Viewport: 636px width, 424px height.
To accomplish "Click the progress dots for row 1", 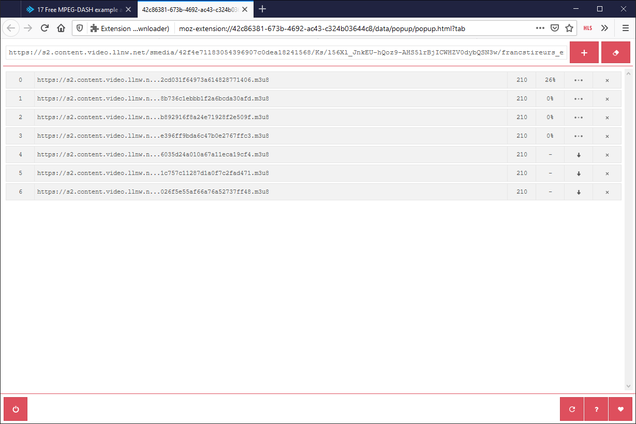I will (579, 99).
